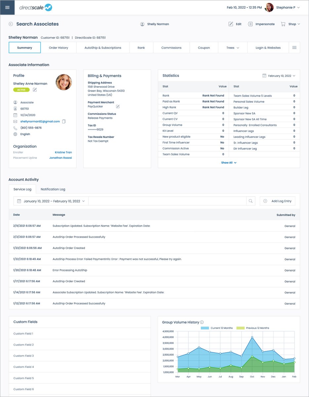This screenshot has width=309, height=397.
Task: Open the tab overflow menu icon
Action: (x=294, y=48)
